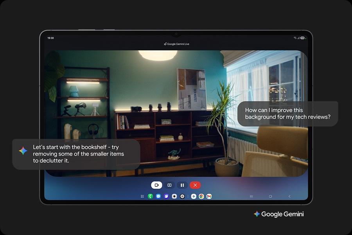The image size is (352, 235).
Task: Tap the Google Gemini Live title label
Action: pos(176,44)
